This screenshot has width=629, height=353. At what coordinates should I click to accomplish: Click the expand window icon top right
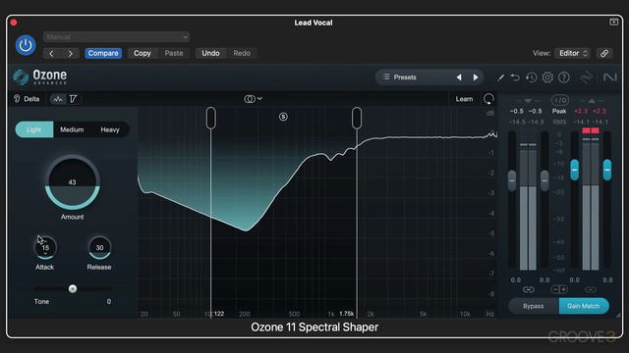(613, 22)
